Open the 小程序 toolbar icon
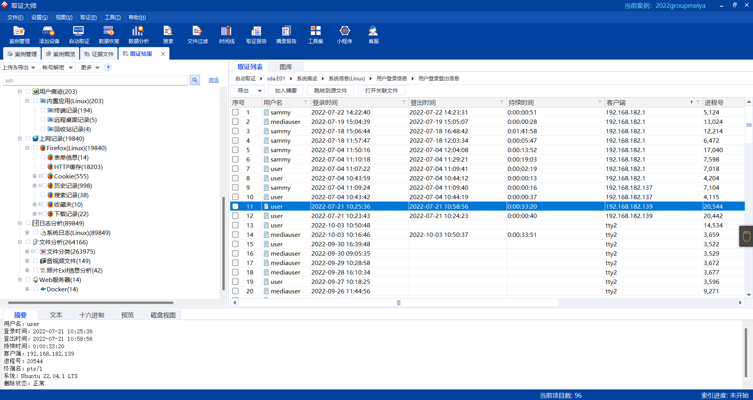 (344, 35)
